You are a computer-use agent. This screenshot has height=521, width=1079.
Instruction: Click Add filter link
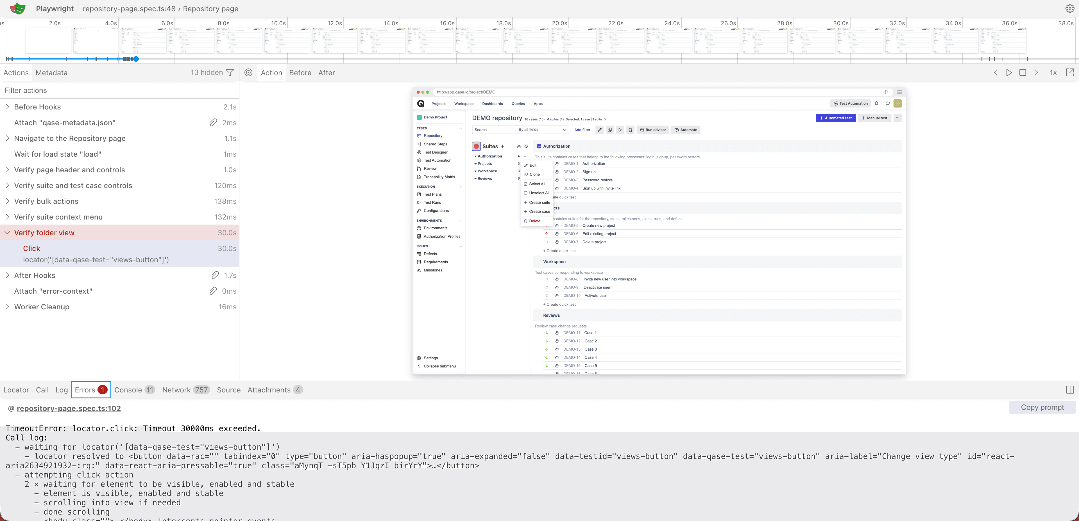(582, 130)
